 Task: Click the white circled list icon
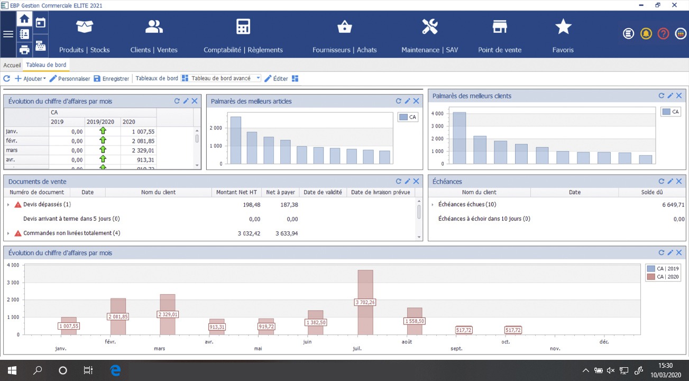(x=628, y=34)
